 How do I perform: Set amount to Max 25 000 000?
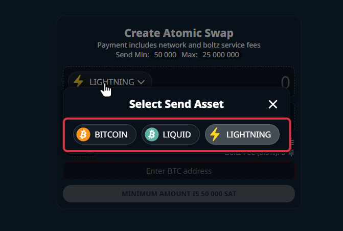pos(220,55)
